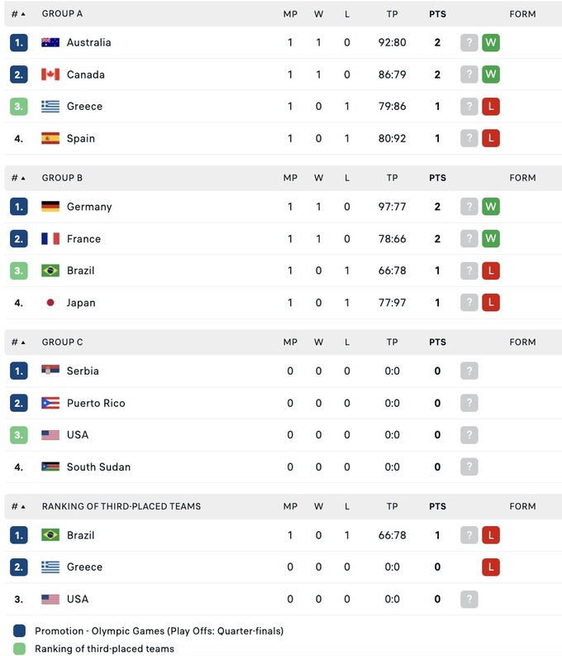Click the Australia flag icon
562x656 pixels.
click(x=50, y=42)
